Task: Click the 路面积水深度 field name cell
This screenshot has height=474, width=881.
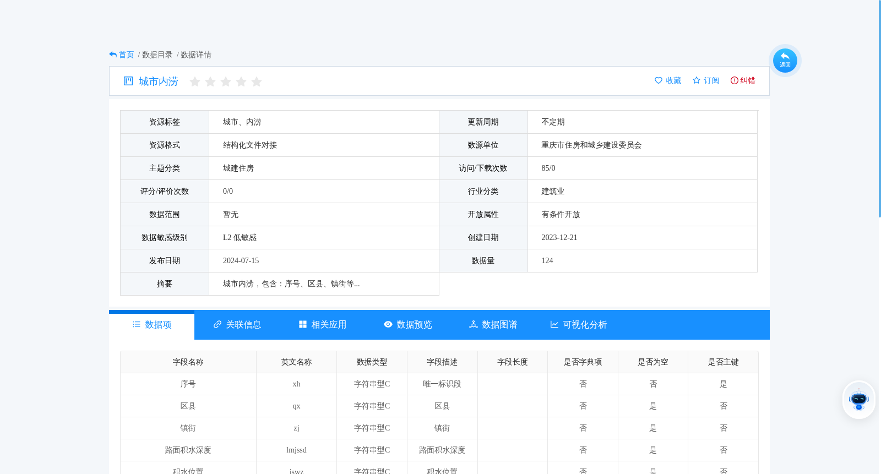Action: coord(188,450)
